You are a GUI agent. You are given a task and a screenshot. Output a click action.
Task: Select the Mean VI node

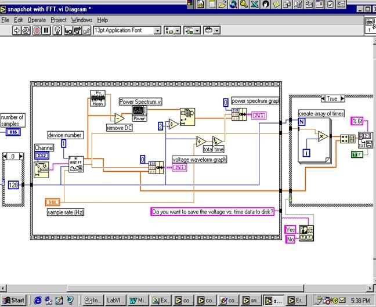coord(97,99)
